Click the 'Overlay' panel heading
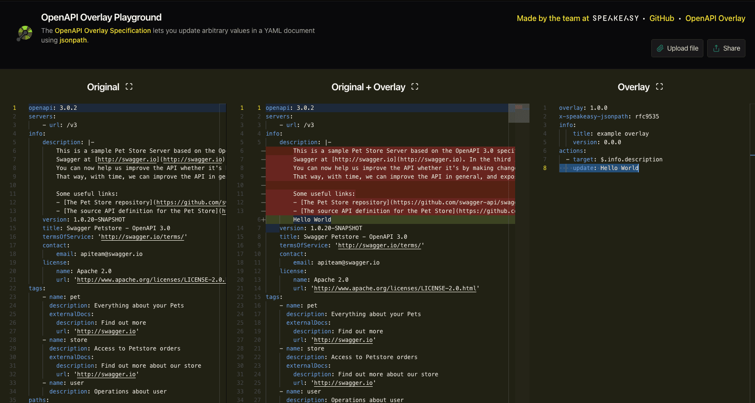Image resolution: width=755 pixels, height=403 pixels. pyautogui.click(x=634, y=87)
